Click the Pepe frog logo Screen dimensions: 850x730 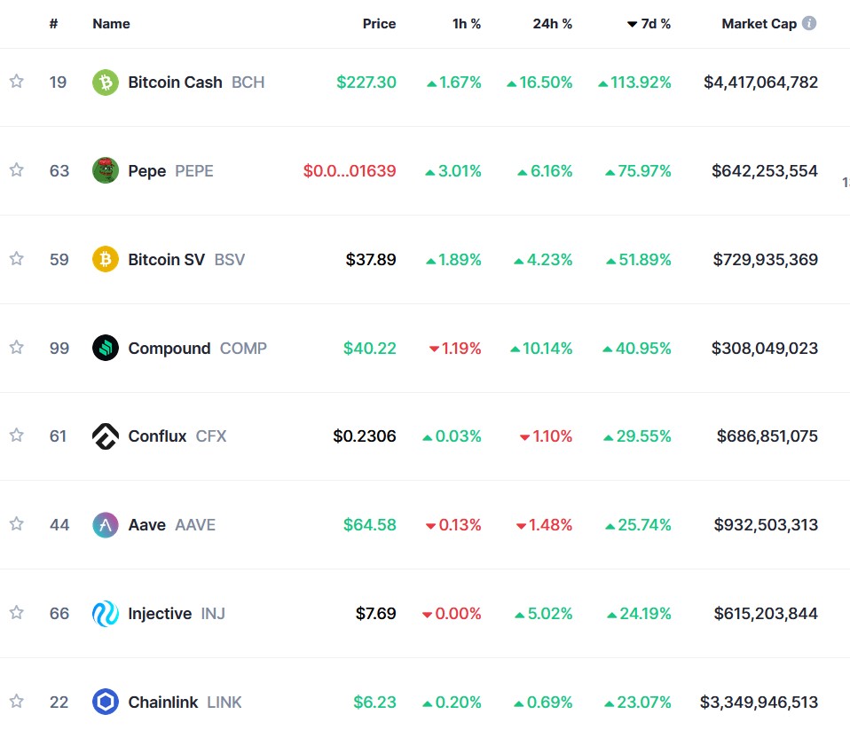point(106,170)
